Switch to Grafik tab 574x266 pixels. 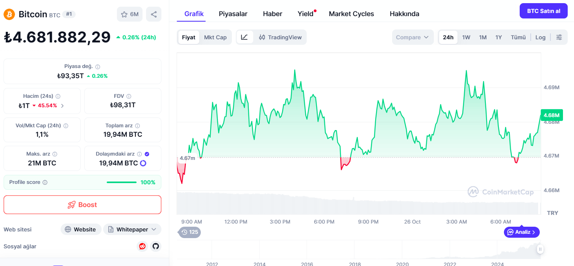coord(194,14)
